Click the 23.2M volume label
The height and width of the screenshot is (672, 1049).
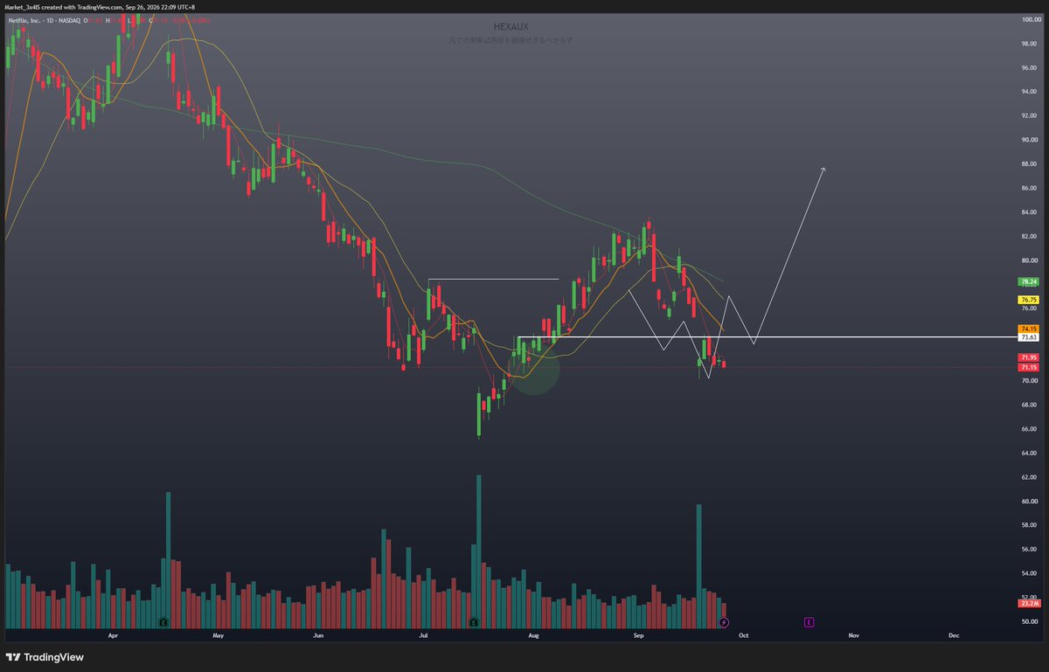1028,604
